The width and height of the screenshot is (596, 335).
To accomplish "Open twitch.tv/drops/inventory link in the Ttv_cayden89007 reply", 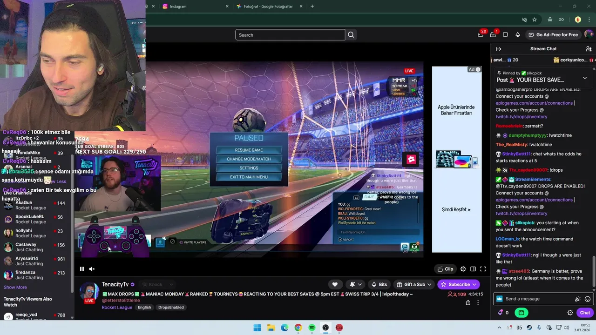I will click(x=521, y=214).
